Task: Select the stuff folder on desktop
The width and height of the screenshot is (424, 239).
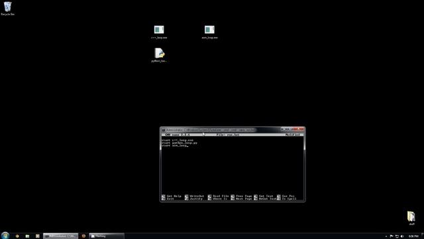Action: 411,218
